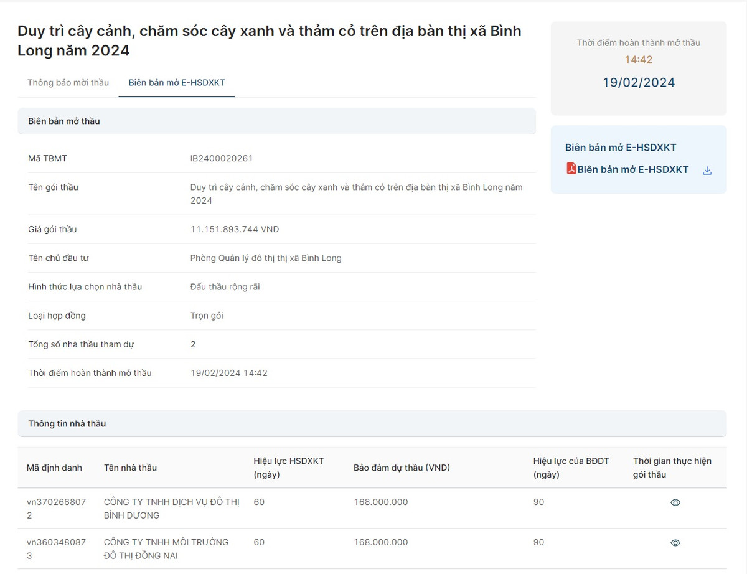
Task: Click the red PDF file icon
Action: click(x=571, y=169)
